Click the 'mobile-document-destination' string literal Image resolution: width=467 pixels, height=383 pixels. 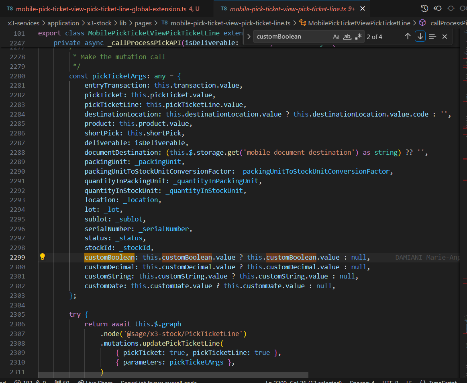tap(299, 152)
